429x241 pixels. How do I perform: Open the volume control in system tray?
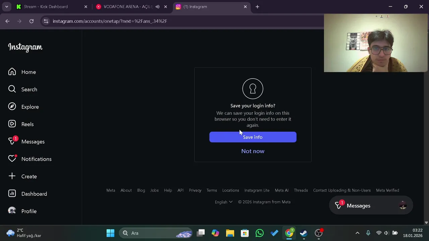tap(386, 233)
